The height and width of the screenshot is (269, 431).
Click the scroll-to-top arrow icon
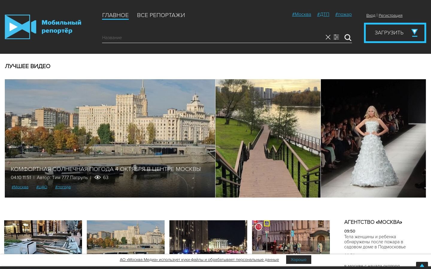pos(422,265)
